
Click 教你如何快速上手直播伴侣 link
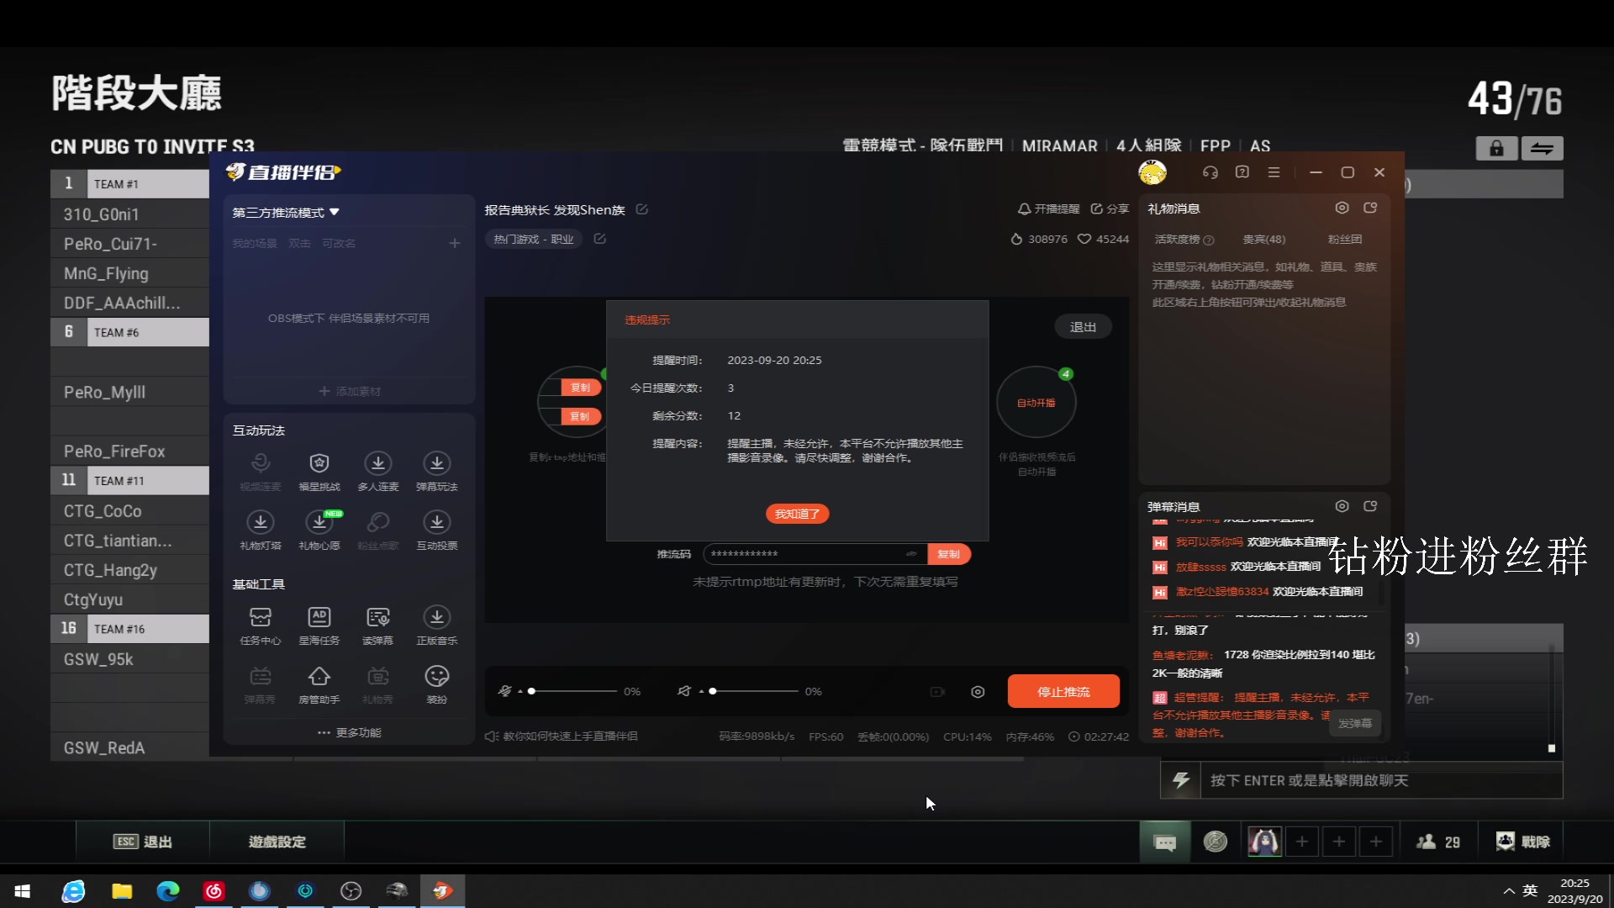point(562,736)
